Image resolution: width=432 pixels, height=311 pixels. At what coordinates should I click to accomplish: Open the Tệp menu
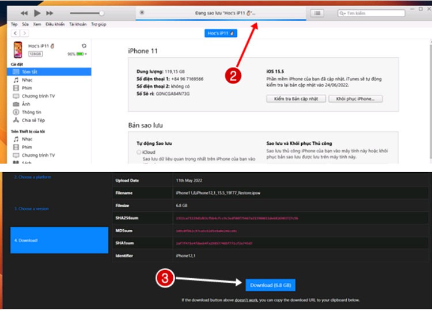click(x=14, y=24)
